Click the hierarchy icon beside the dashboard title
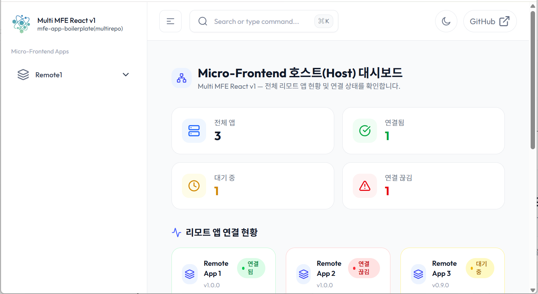The height and width of the screenshot is (294, 538). (x=182, y=78)
